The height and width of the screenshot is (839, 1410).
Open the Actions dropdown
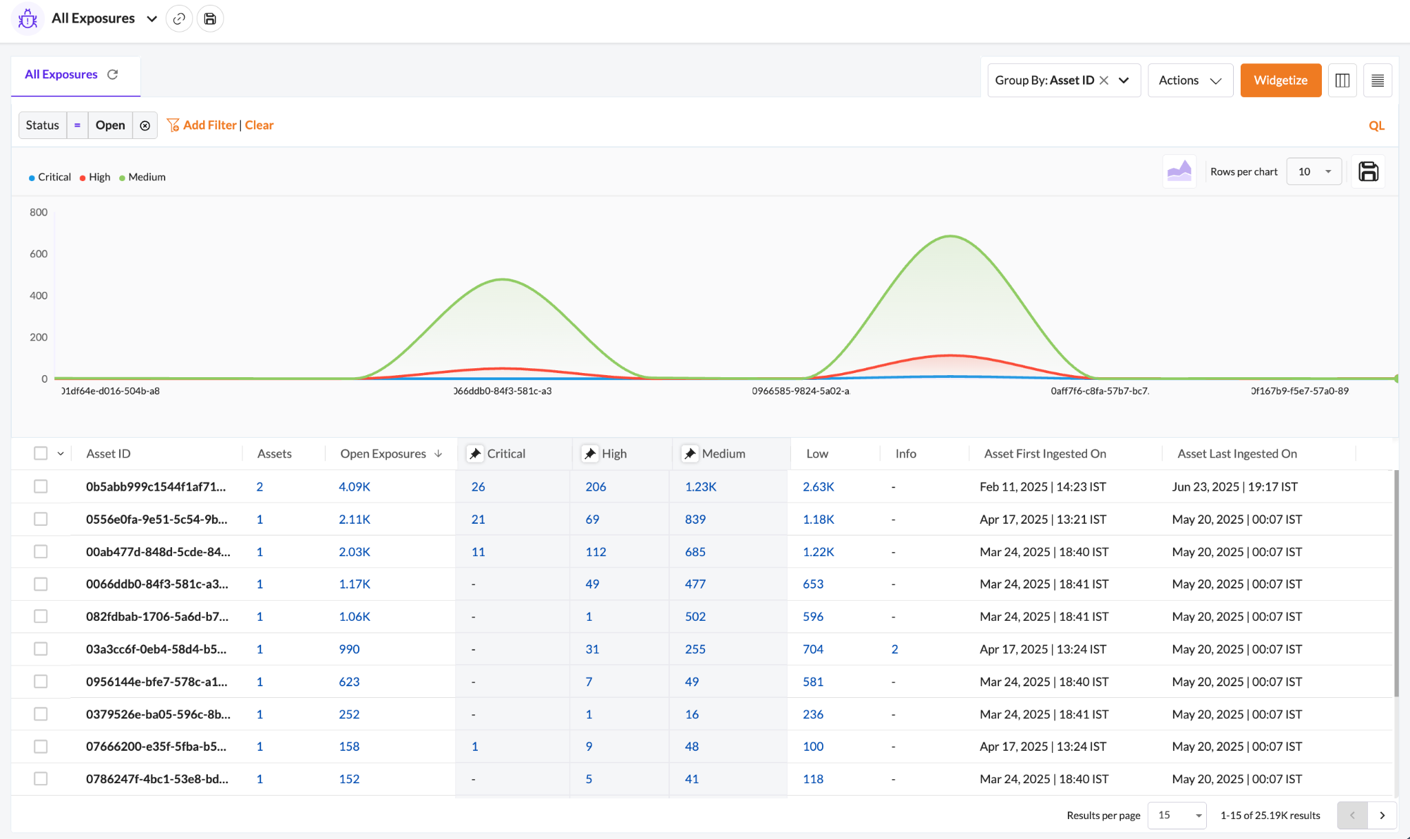(1190, 81)
